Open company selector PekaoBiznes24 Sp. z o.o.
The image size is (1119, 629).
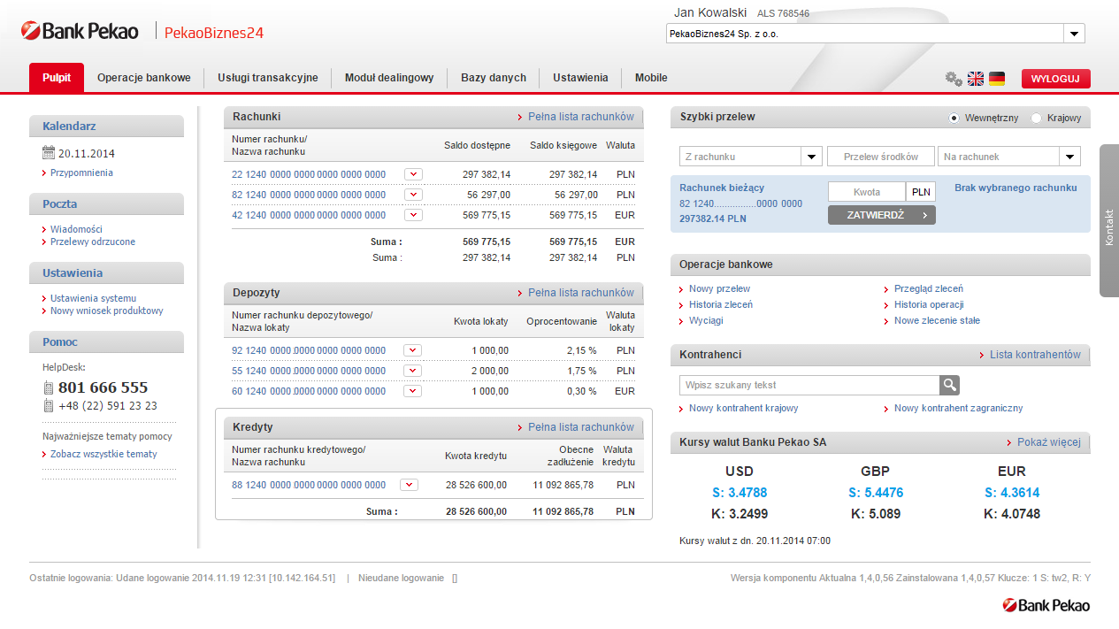click(875, 34)
